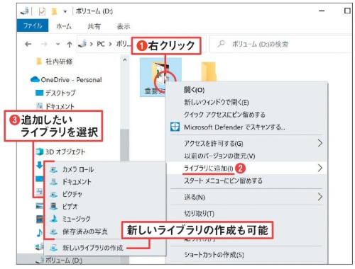355x269 pixels.
Task: Expand the ライブラリに追加 submenu arrow
Action: [319, 168]
